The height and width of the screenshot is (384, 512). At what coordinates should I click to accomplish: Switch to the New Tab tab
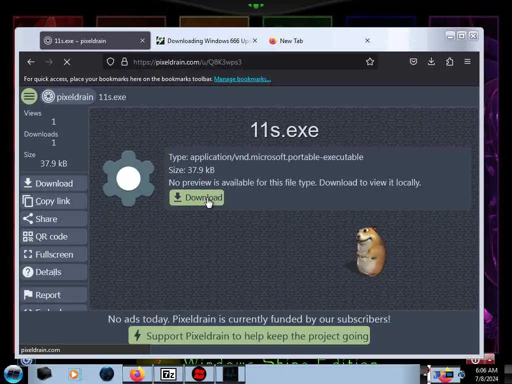[x=318, y=41]
